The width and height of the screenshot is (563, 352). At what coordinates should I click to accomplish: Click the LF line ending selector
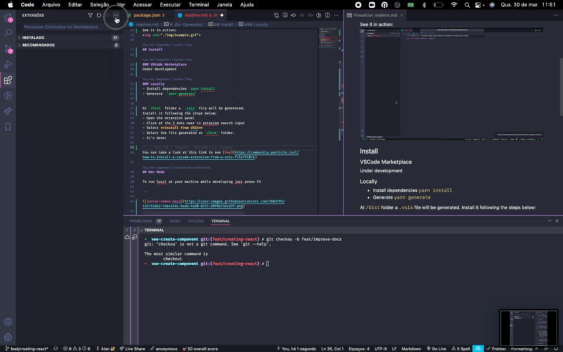click(x=394, y=348)
